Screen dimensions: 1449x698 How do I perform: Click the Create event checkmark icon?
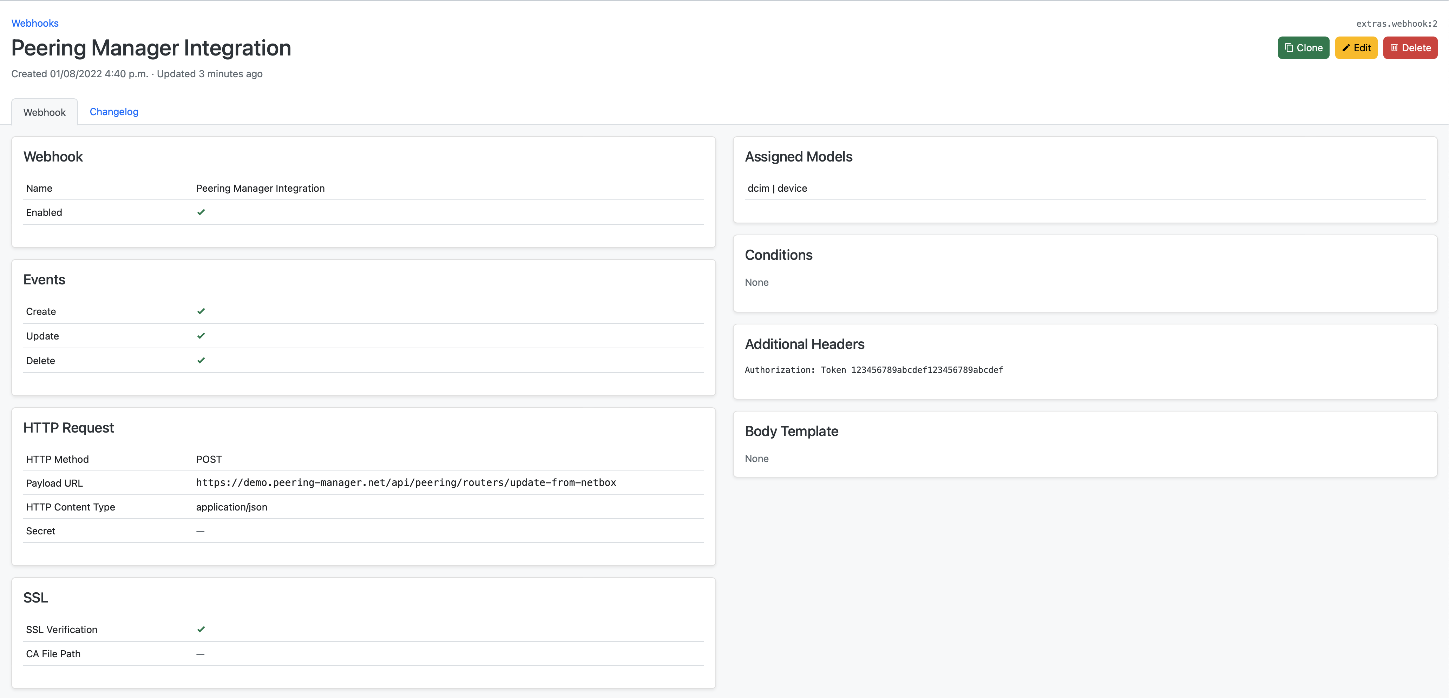(x=201, y=311)
